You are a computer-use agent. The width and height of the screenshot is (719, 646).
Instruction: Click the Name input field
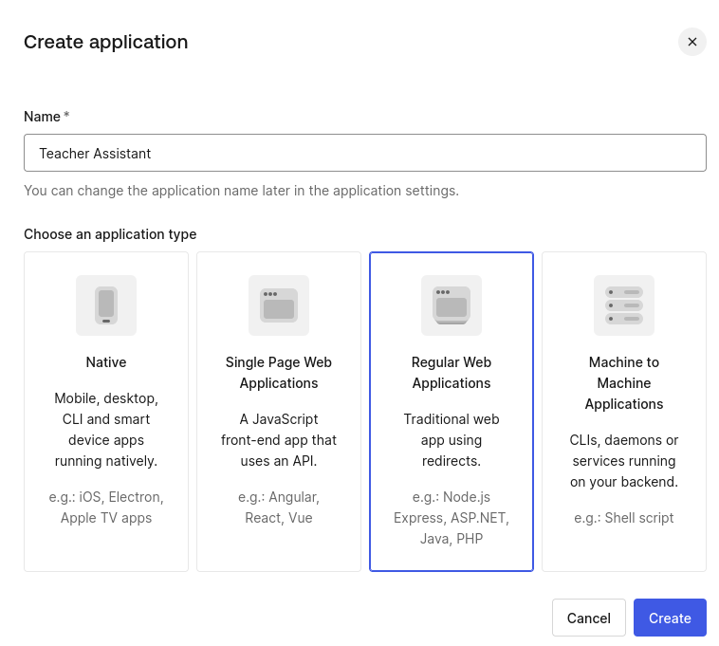[365, 153]
